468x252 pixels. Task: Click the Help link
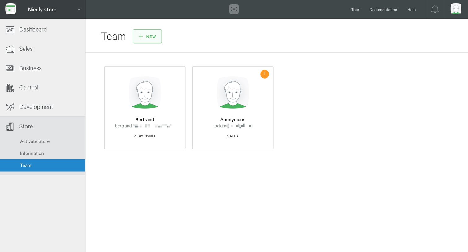tap(411, 10)
